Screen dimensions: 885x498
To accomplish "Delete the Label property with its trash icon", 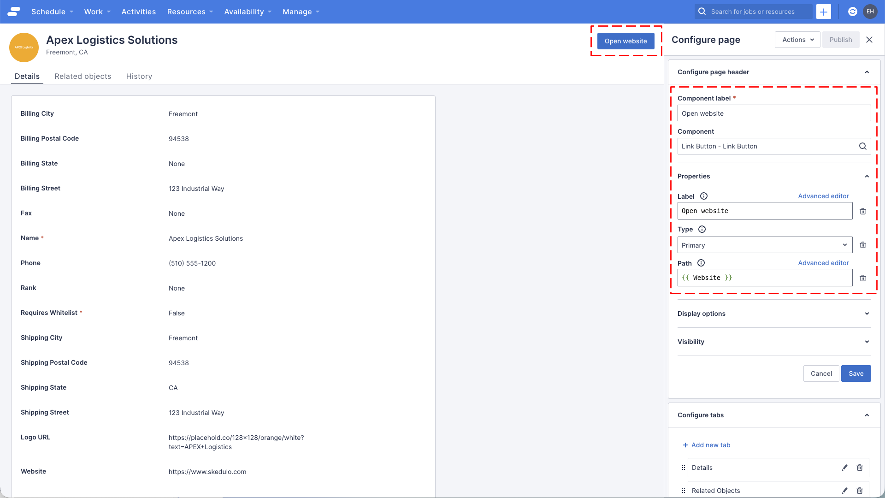I will 863,211.
